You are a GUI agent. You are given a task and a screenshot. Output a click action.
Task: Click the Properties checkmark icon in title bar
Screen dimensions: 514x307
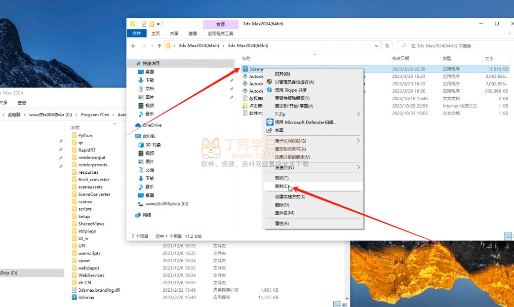(144, 24)
